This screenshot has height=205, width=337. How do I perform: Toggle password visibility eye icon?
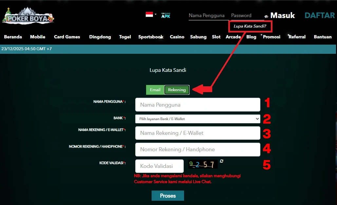(x=266, y=16)
